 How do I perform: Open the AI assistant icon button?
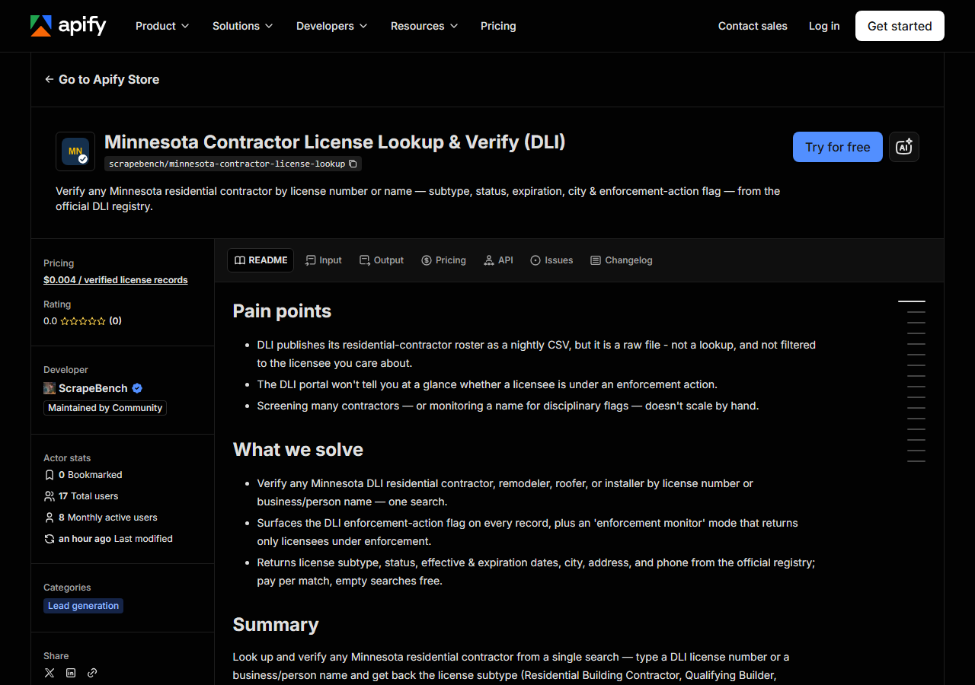[x=904, y=147]
